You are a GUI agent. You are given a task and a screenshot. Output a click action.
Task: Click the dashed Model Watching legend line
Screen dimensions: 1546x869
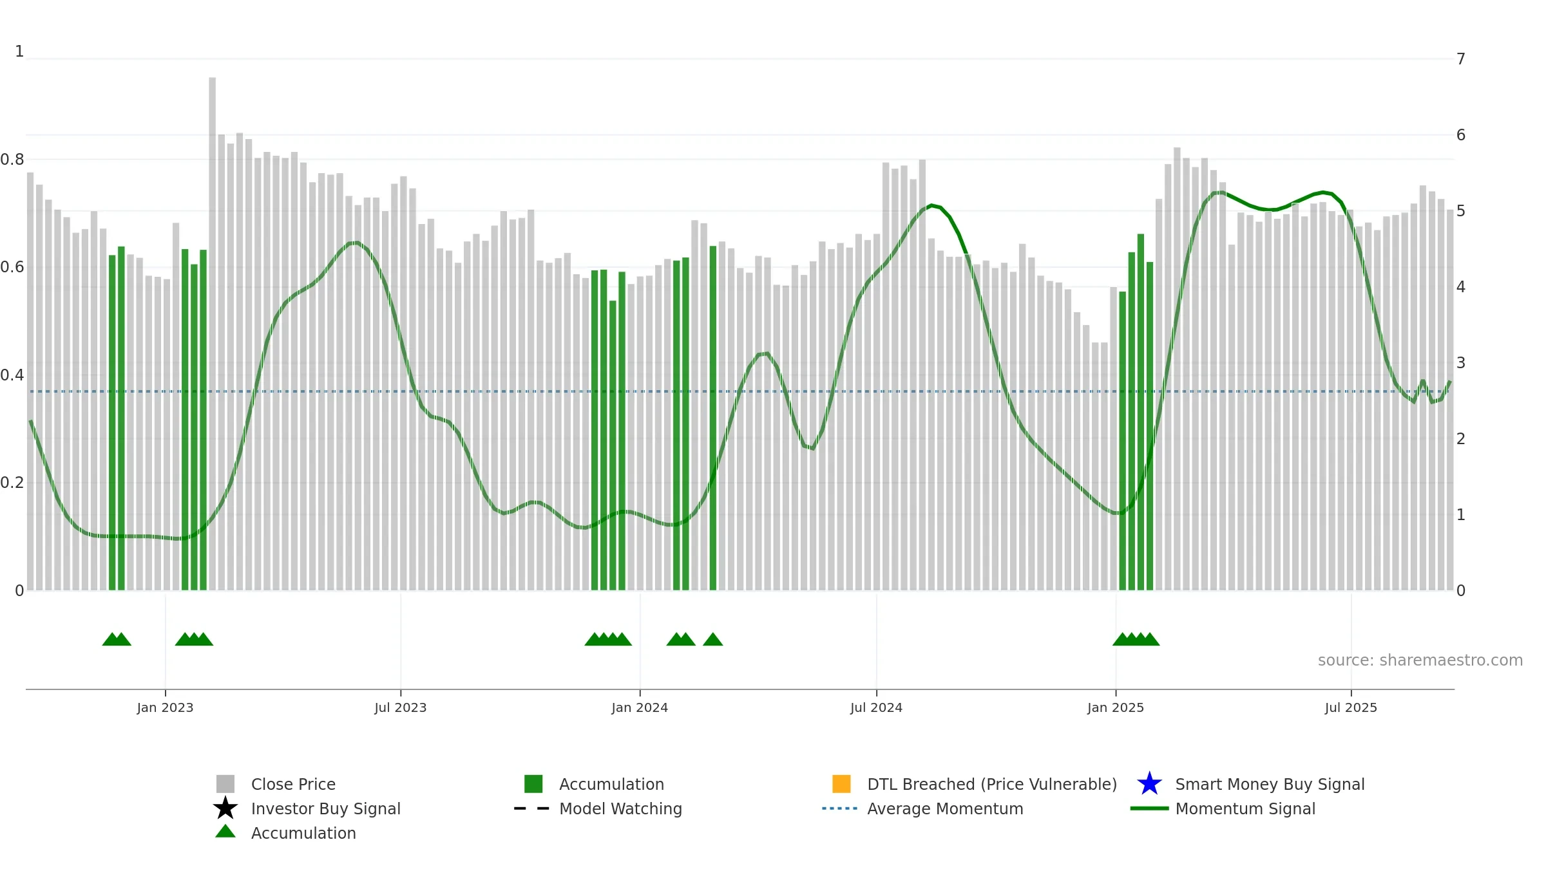532,808
